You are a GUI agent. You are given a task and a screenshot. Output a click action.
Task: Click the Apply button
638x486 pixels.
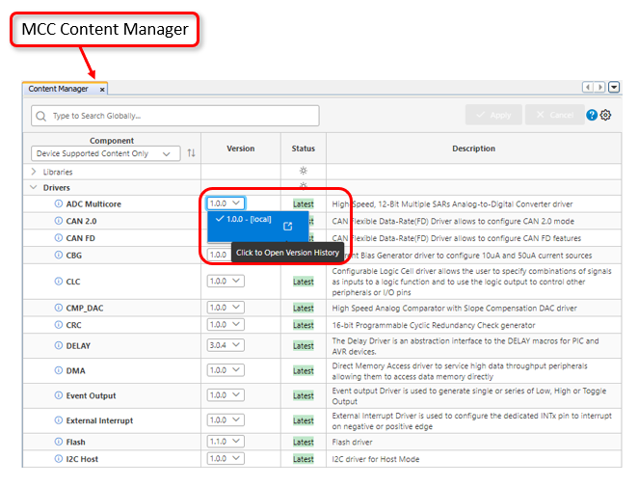point(492,115)
